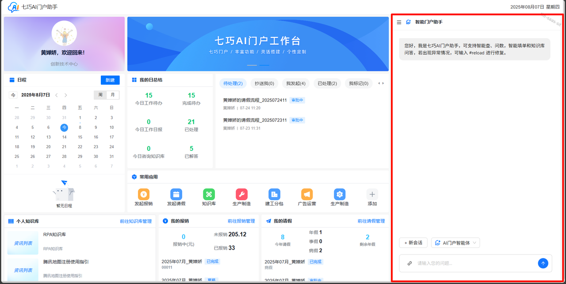Click the send arrow in chat
Screen dimensions: 566x284
(543, 263)
